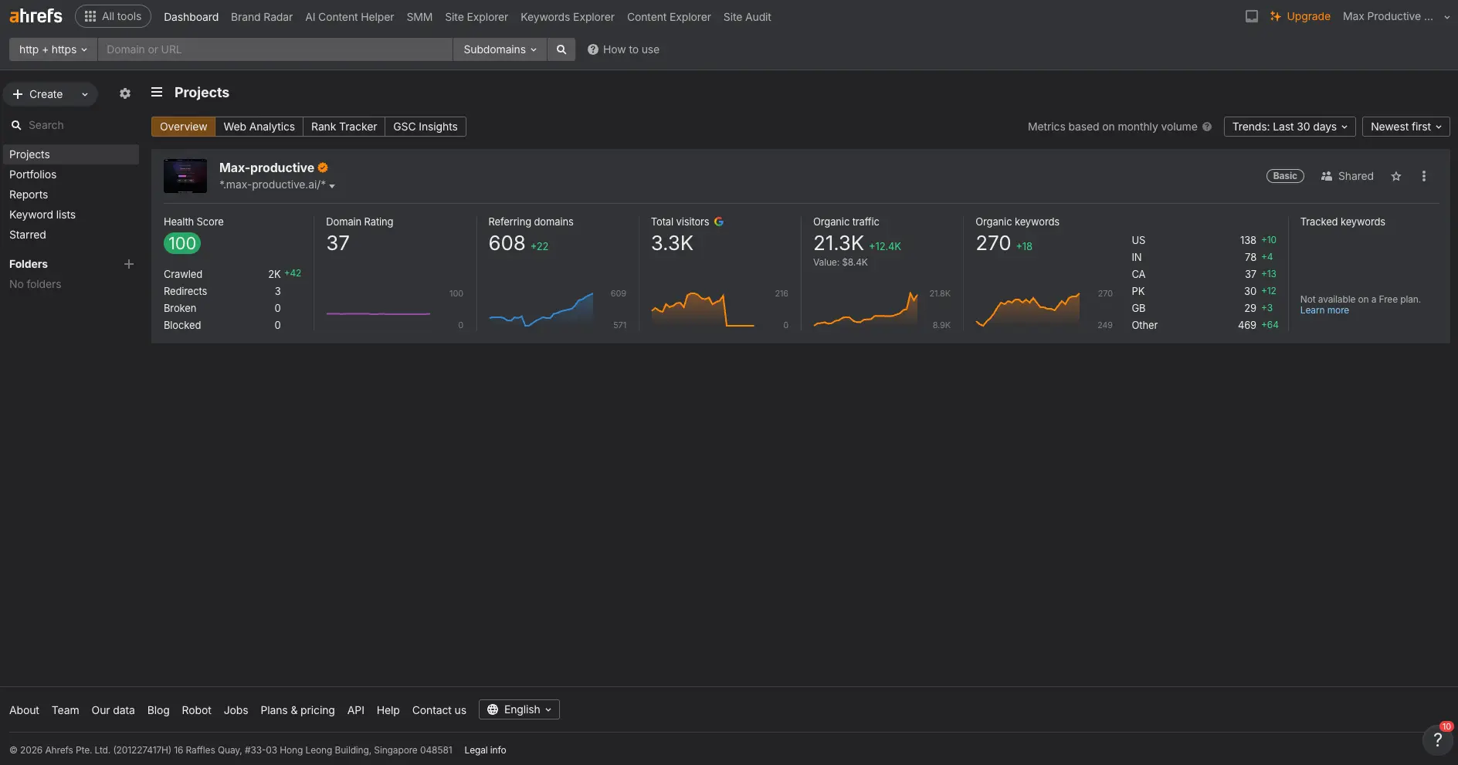The image size is (1458, 765).
Task: Click the monthly volume metrics help icon
Action: coord(1207,127)
